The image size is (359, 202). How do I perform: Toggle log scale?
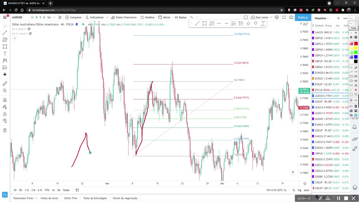(x=299, y=190)
